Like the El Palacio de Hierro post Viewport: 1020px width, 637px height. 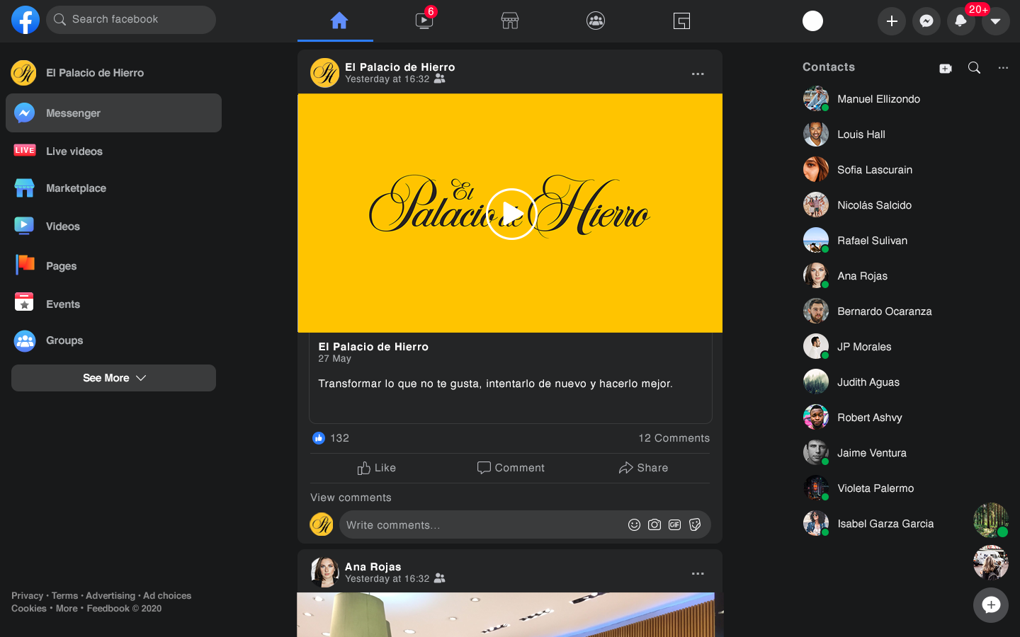click(377, 468)
